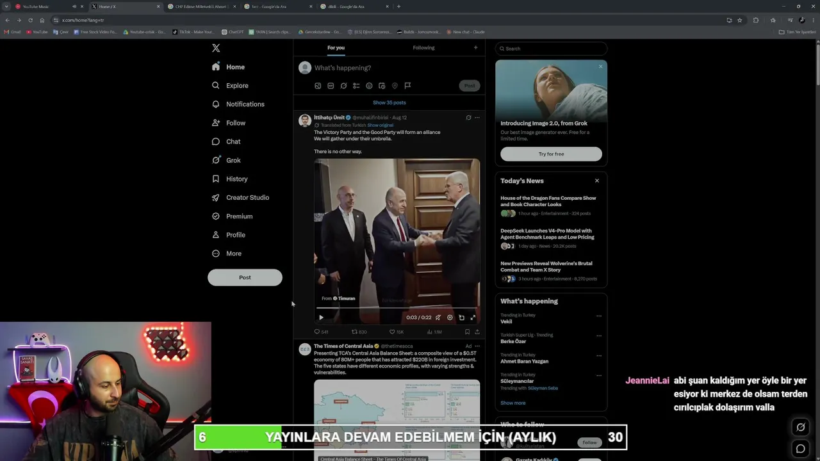Unmute the video in İttihatçı Ümit's post
This screenshot has height=461, width=820.
point(438,318)
